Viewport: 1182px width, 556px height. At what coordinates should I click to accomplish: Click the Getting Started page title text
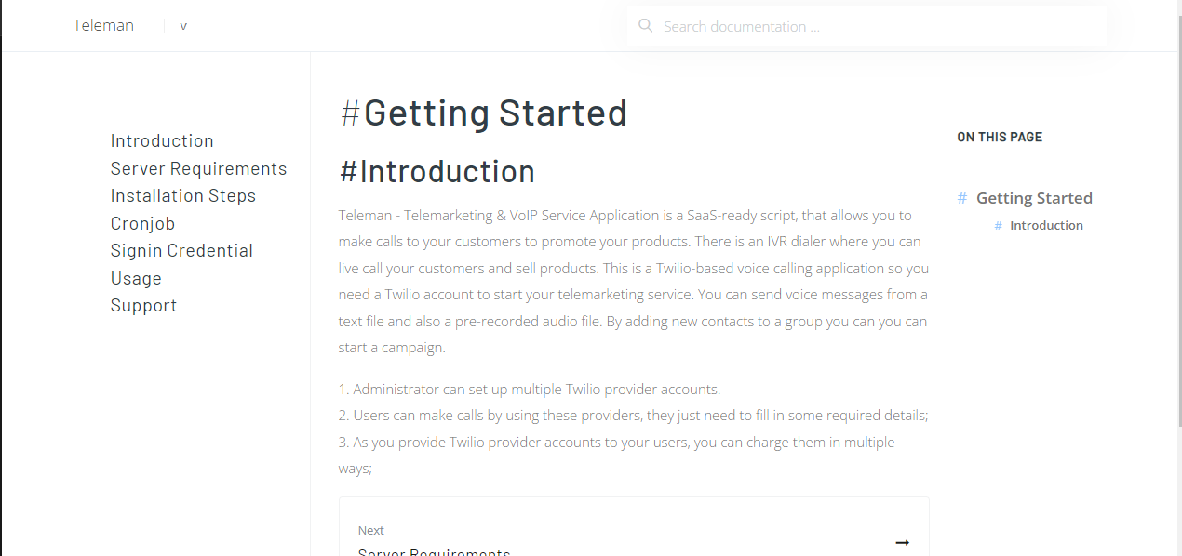tap(495, 113)
